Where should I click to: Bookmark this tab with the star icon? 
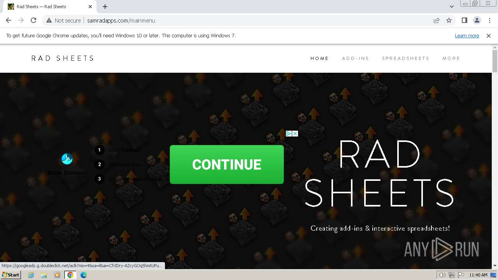click(x=449, y=20)
